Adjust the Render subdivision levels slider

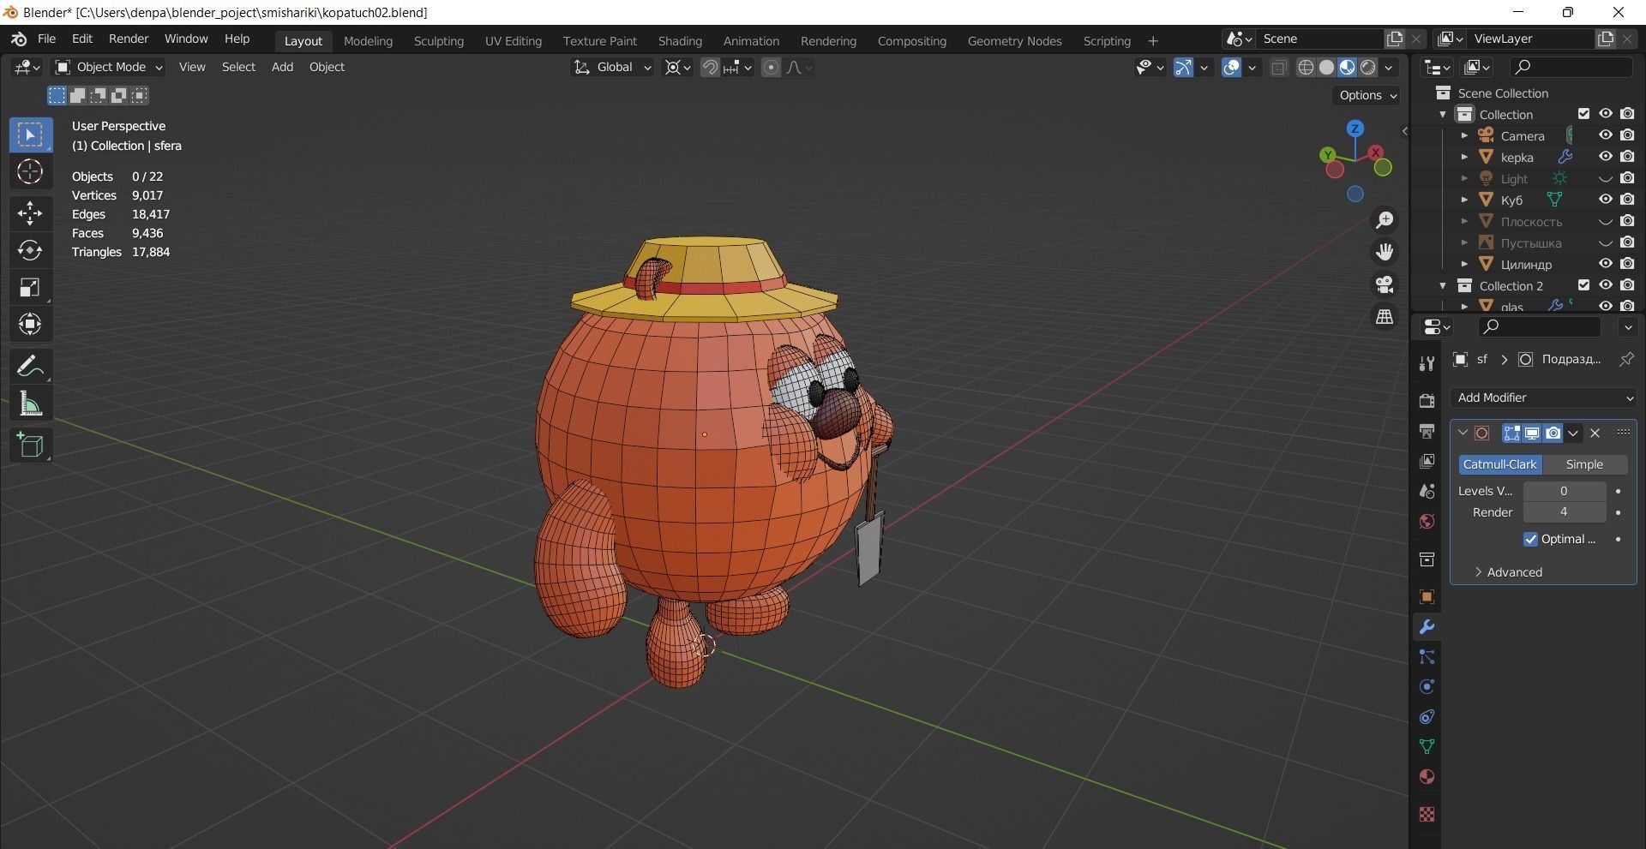[1563, 511]
